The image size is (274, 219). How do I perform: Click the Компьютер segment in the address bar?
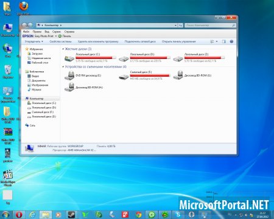click(52, 26)
